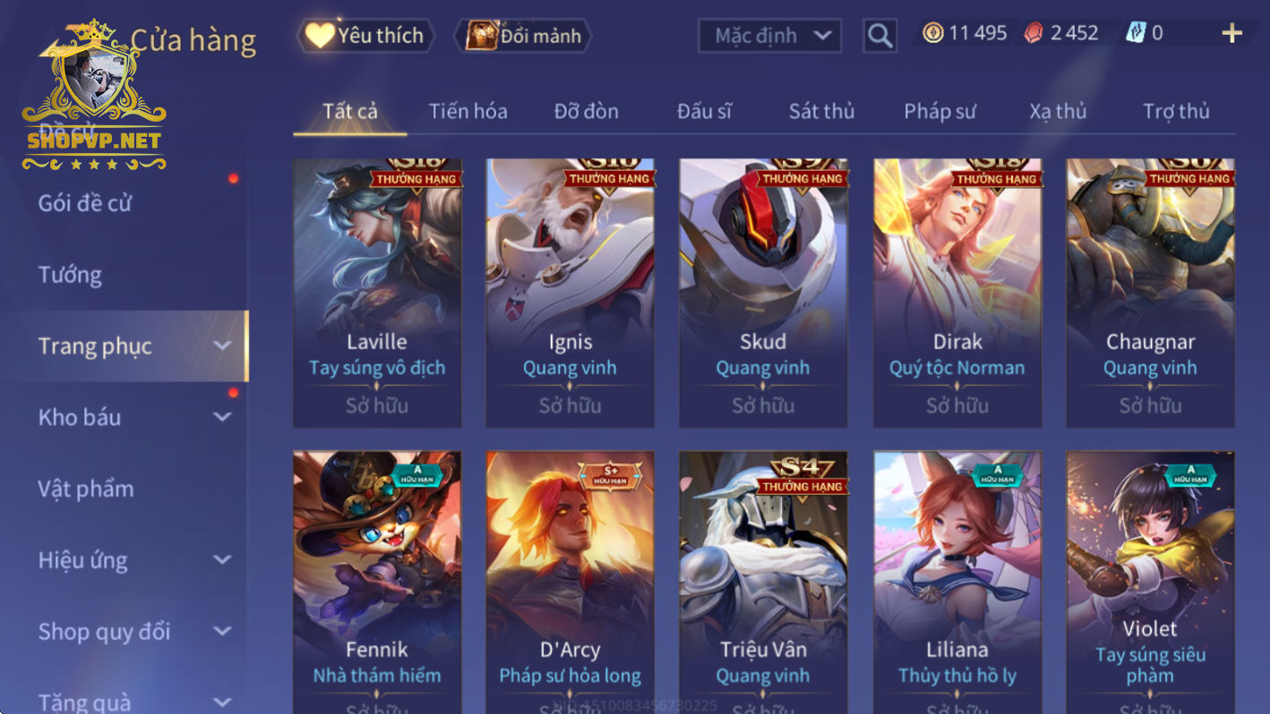Image resolution: width=1270 pixels, height=714 pixels.
Task: Tap the gold coin balance icon
Action: click(x=933, y=33)
